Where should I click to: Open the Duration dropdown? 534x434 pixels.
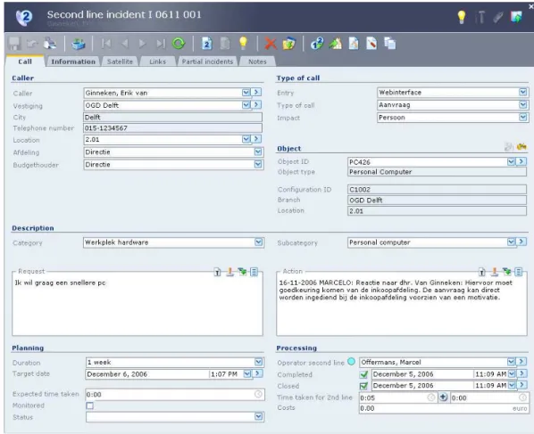point(258,362)
